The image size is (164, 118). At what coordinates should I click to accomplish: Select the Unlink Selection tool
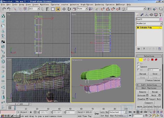20,9
